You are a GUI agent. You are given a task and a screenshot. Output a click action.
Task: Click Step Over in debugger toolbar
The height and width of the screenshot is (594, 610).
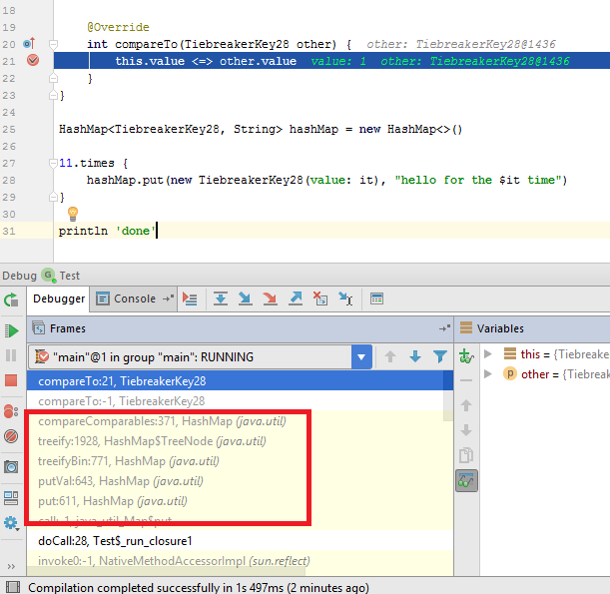pyautogui.click(x=221, y=298)
